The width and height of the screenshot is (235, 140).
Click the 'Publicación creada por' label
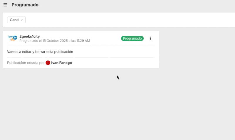pos(26,63)
